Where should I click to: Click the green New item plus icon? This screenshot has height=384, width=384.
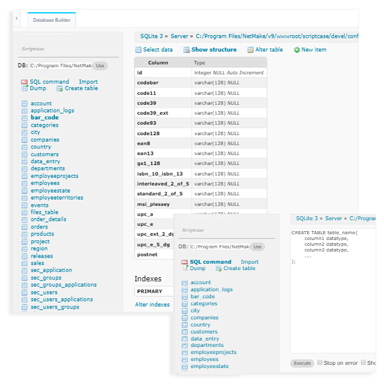[x=297, y=50]
